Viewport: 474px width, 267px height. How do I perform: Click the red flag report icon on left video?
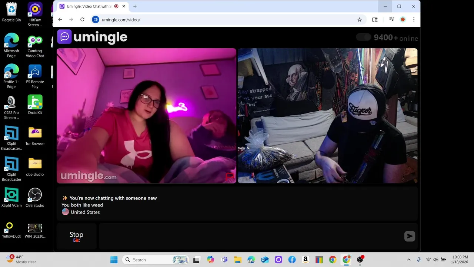point(230,176)
